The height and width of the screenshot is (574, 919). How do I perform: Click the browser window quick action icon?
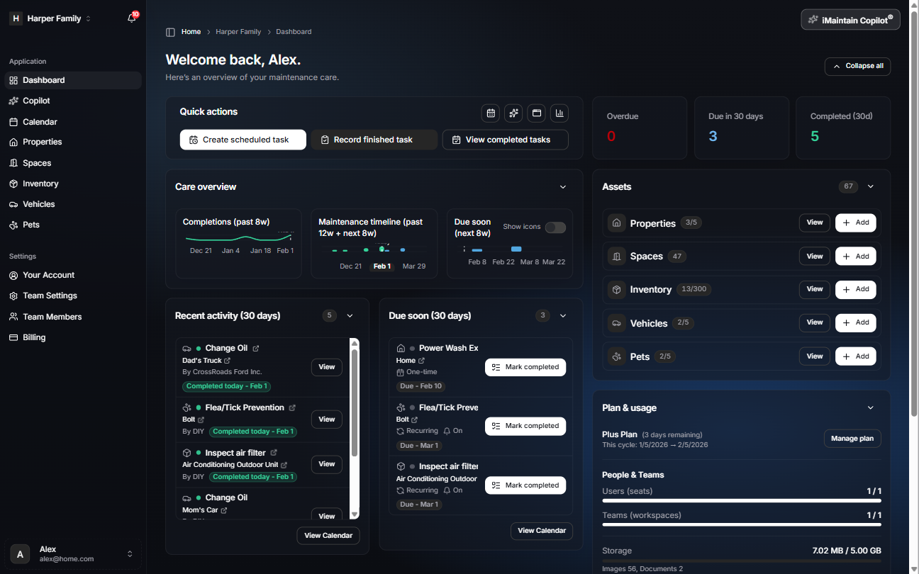tap(536, 113)
